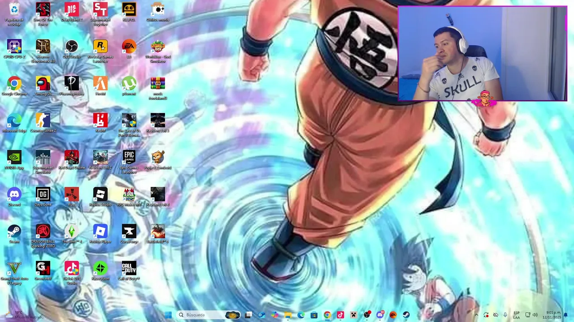Open the volume speaker tray icon

point(535,315)
